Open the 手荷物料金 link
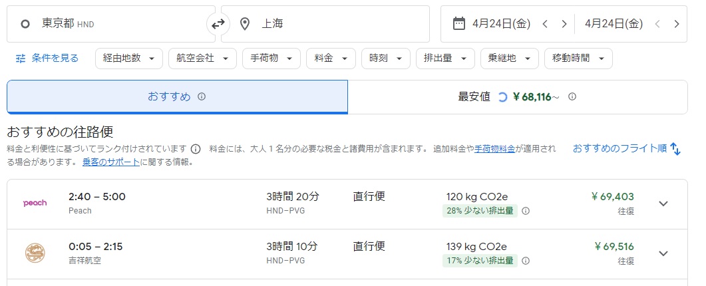 (495, 149)
